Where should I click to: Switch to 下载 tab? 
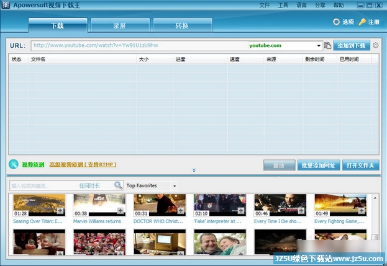[58, 25]
